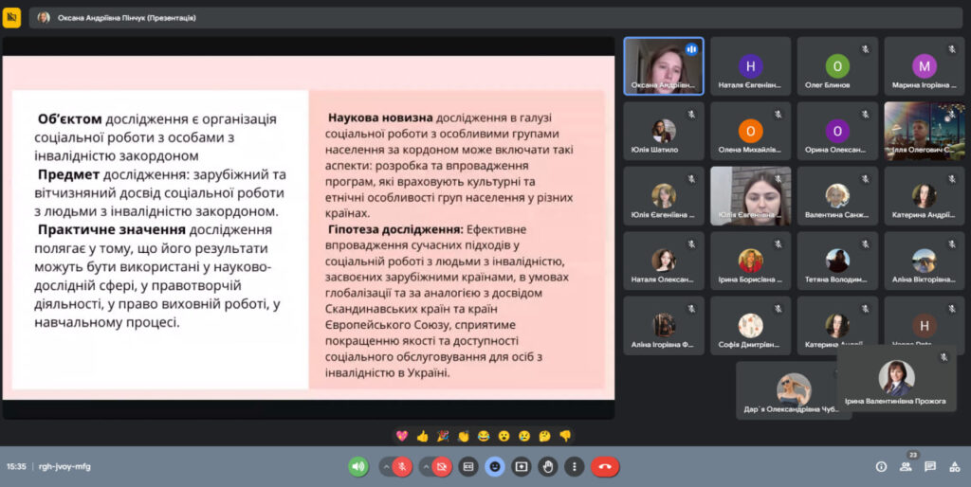Raise your hand
The image size is (971, 487).
pos(548,466)
